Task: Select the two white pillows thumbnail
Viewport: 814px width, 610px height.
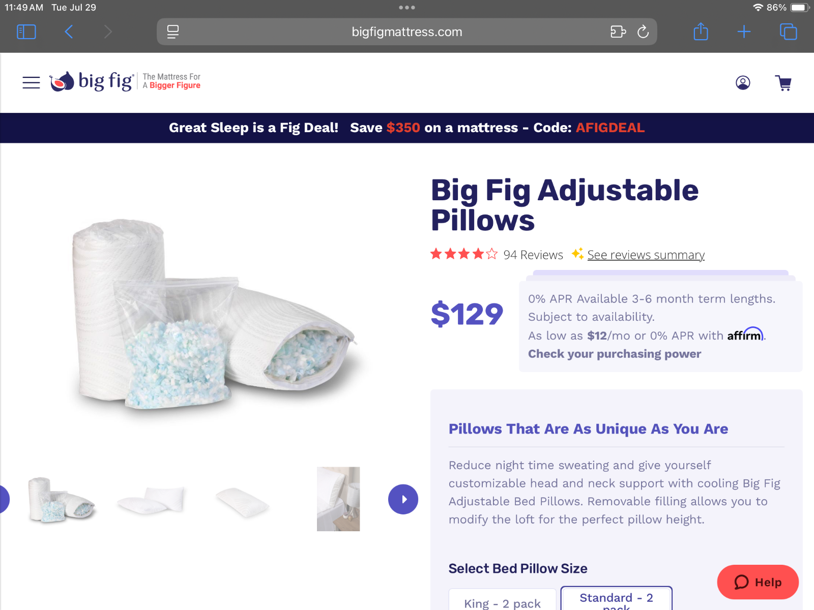Action: (151, 500)
